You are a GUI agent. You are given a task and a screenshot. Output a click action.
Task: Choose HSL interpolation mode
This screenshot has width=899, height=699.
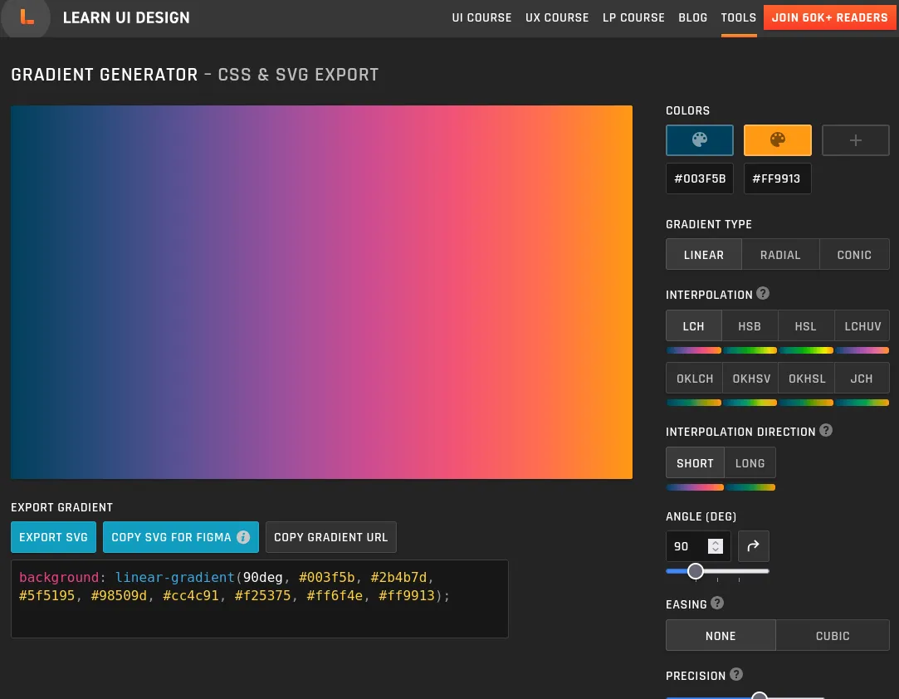point(805,326)
